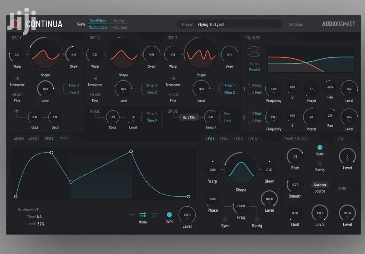Click the filter response curve display
The height and width of the screenshot is (254, 365).
(x=311, y=59)
